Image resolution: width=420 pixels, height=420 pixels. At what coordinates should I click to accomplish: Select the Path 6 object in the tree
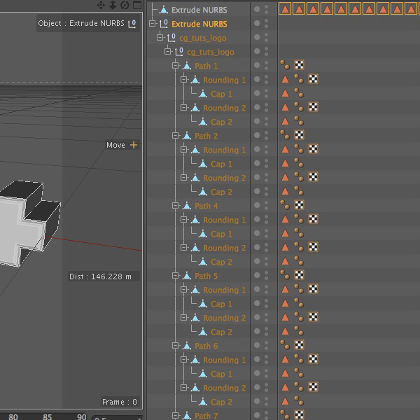point(206,346)
